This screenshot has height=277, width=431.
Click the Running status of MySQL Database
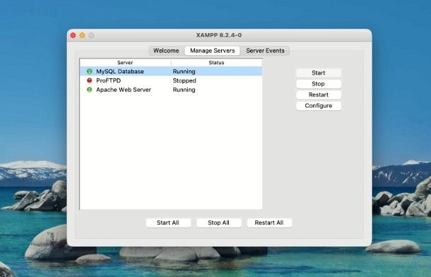pos(184,71)
